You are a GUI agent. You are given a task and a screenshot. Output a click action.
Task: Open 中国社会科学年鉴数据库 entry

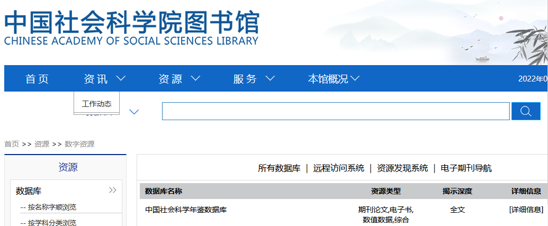[x=186, y=210]
